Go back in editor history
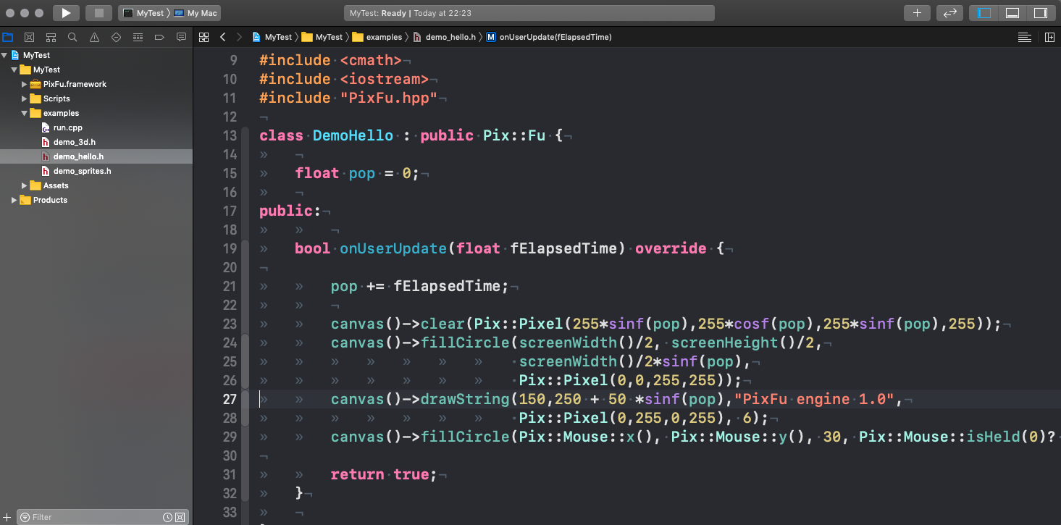 [223, 37]
